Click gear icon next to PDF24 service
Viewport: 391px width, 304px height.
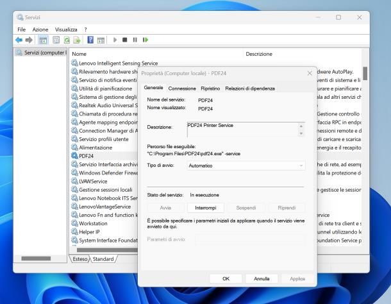[74, 156]
